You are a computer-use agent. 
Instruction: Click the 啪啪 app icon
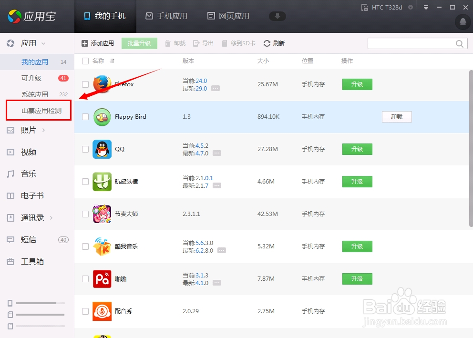tap(102, 279)
